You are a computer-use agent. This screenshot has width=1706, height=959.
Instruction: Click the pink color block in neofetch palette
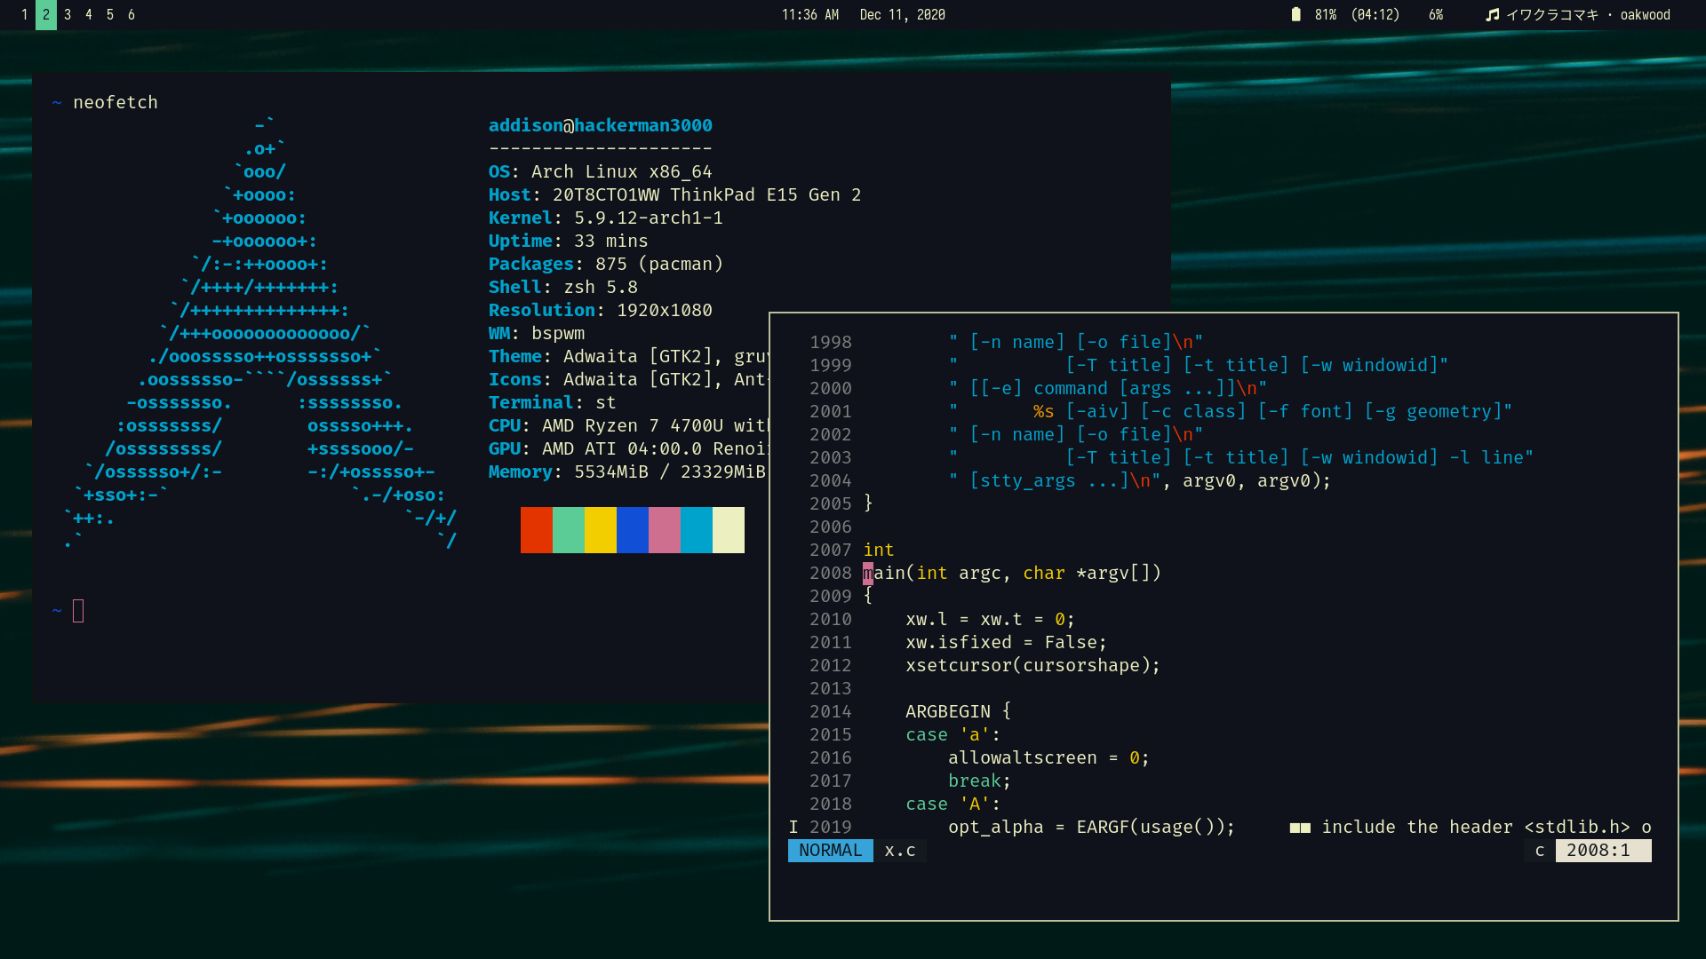pyautogui.click(x=664, y=530)
